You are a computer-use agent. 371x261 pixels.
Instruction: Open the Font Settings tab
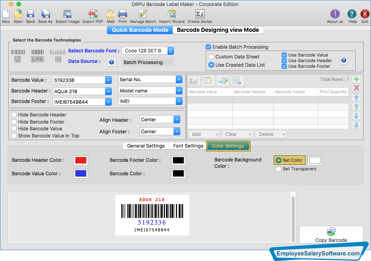188,146
